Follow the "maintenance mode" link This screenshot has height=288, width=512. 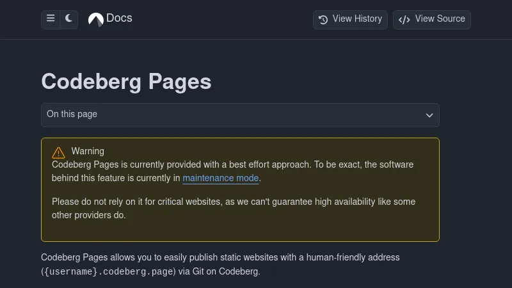tap(221, 179)
